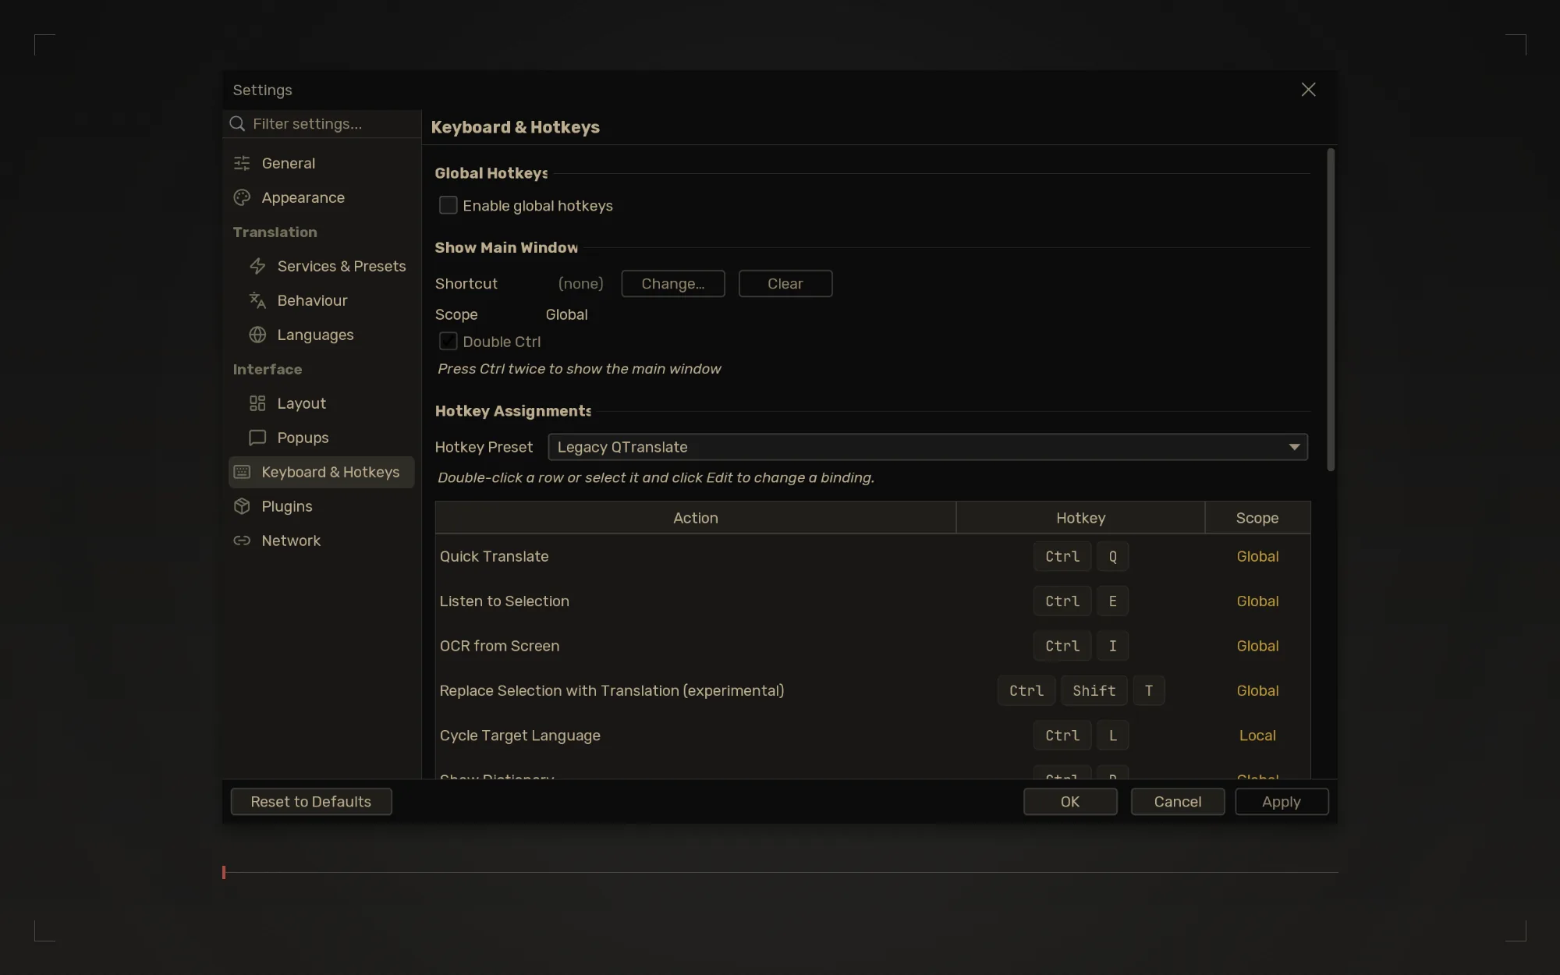Open General settings page
Viewport: 1560px width, 975px height.
(321, 163)
